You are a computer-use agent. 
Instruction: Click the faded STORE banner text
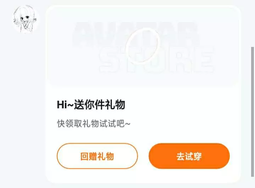(x=157, y=59)
